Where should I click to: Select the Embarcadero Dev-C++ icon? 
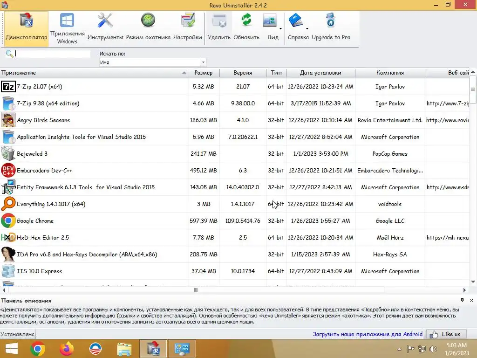[8, 170]
